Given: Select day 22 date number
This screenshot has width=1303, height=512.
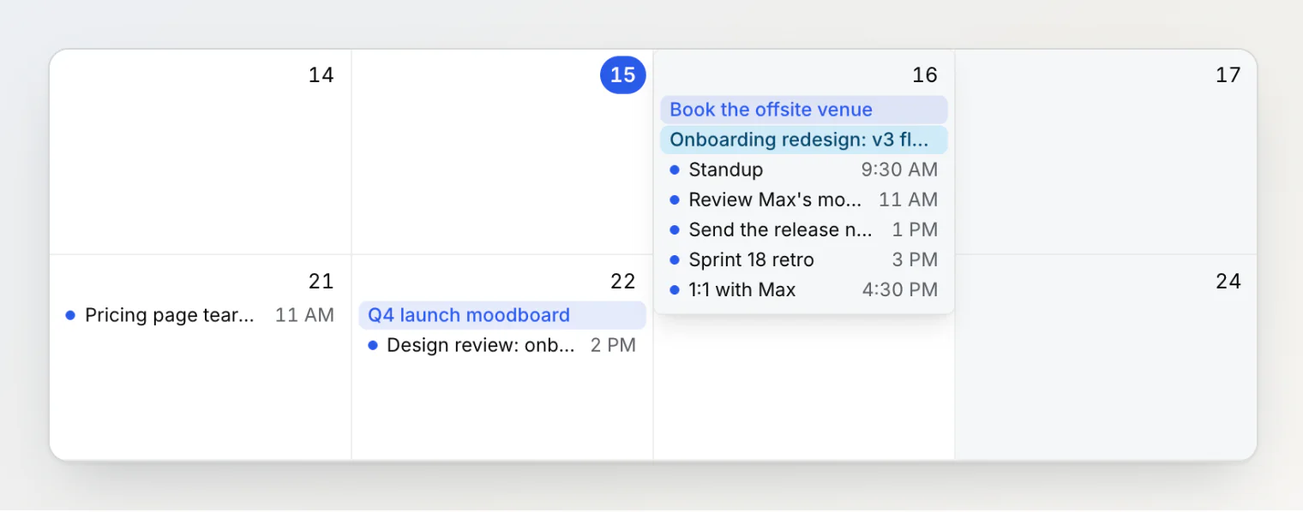Looking at the screenshot, I should pos(623,282).
